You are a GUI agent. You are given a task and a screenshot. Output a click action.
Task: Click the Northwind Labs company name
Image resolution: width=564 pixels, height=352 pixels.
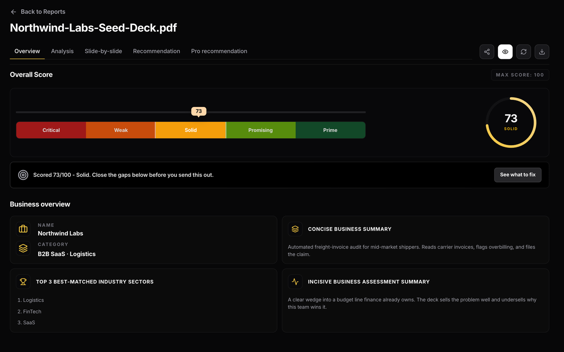60,233
